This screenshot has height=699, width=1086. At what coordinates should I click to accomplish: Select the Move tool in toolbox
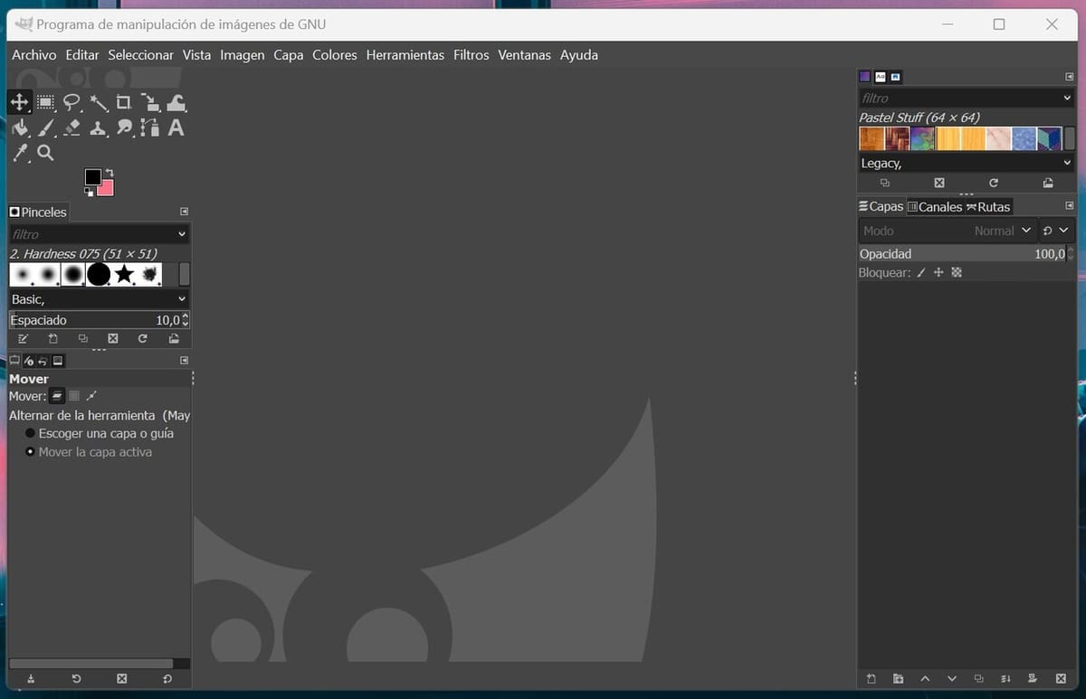pos(19,102)
